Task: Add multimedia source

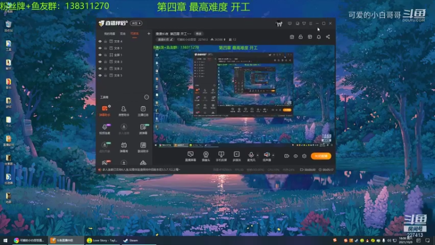Action: click(237, 156)
